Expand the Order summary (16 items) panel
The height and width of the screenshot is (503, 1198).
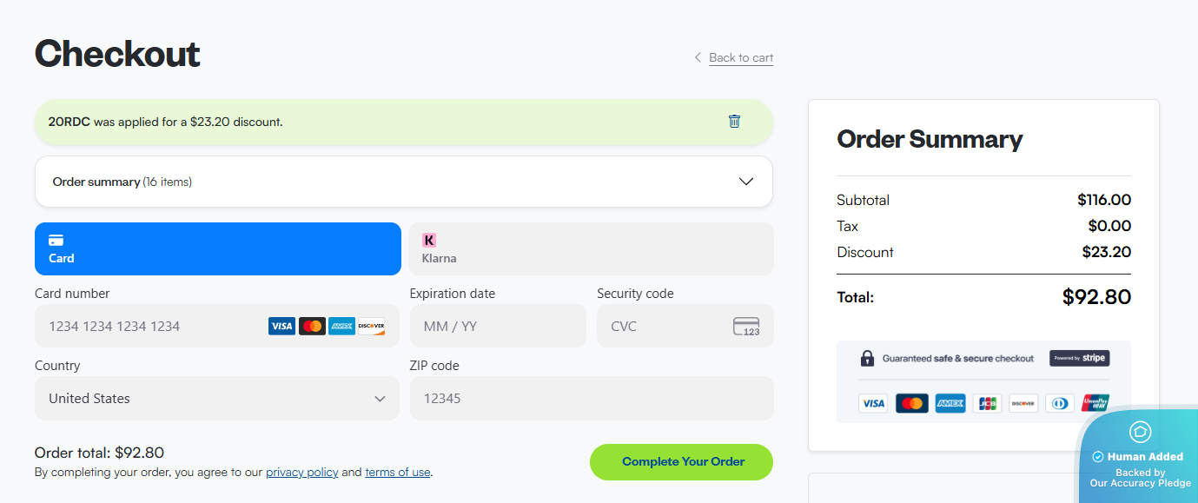[745, 182]
